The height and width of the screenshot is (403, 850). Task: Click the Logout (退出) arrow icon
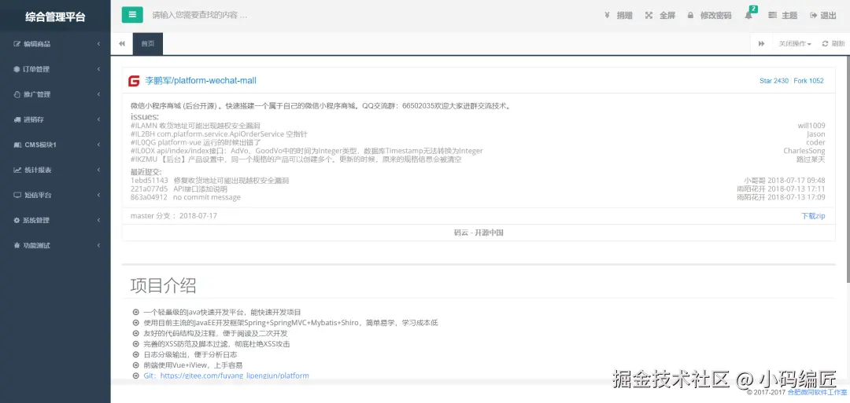814,16
